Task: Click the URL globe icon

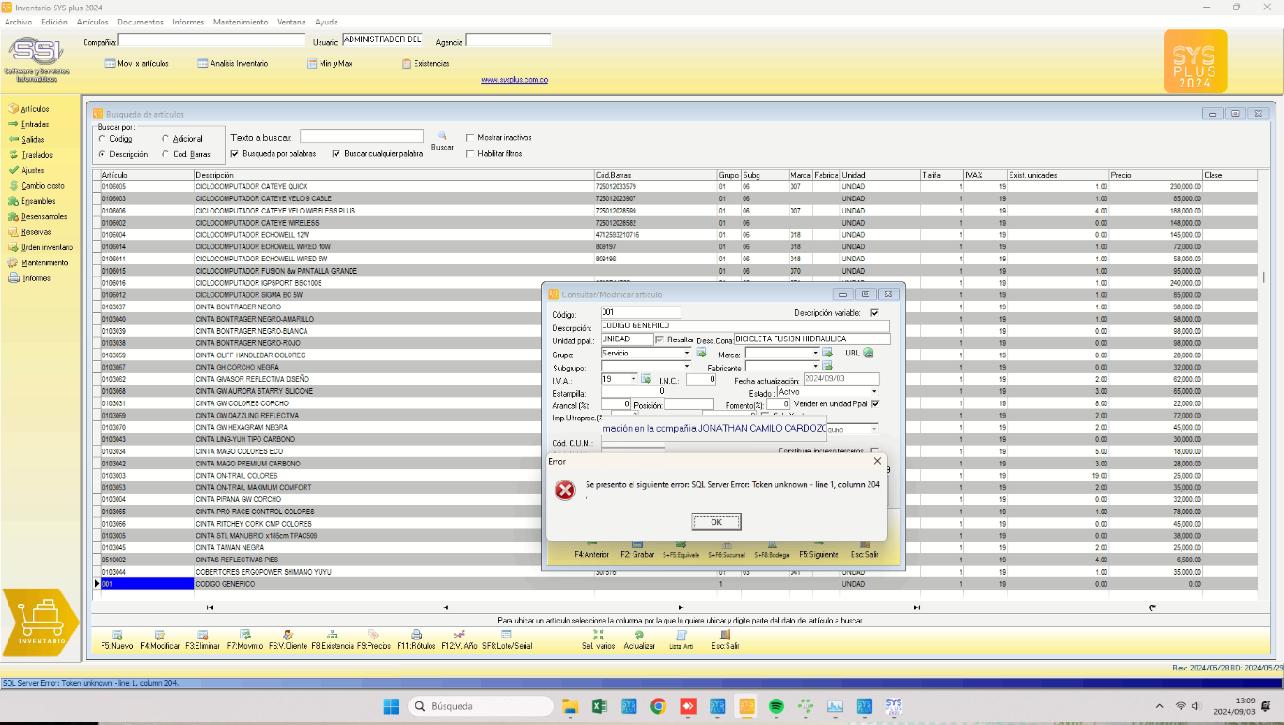Action: [869, 354]
